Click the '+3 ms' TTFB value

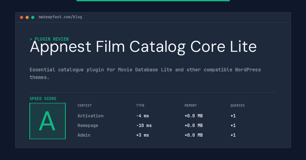(143, 135)
